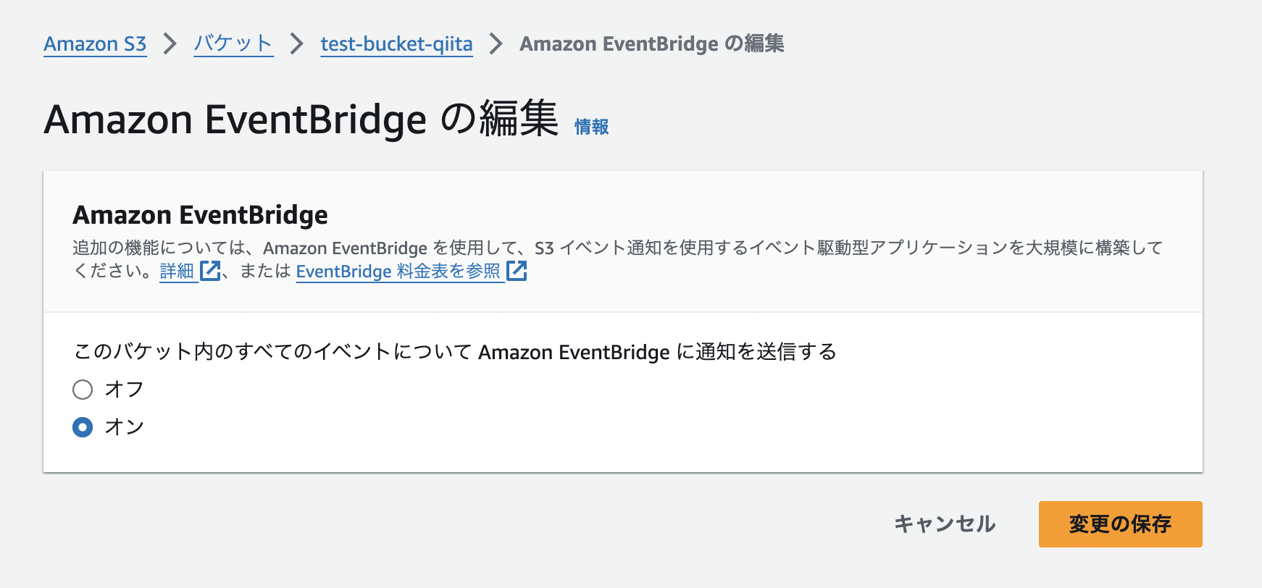Image resolution: width=1262 pixels, height=588 pixels.
Task: Click the breadcrumb chevron after Amazon S3
Action: [170, 43]
